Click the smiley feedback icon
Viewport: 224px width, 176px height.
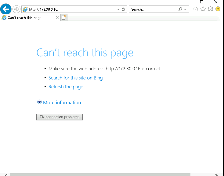(x=218, y=9)
